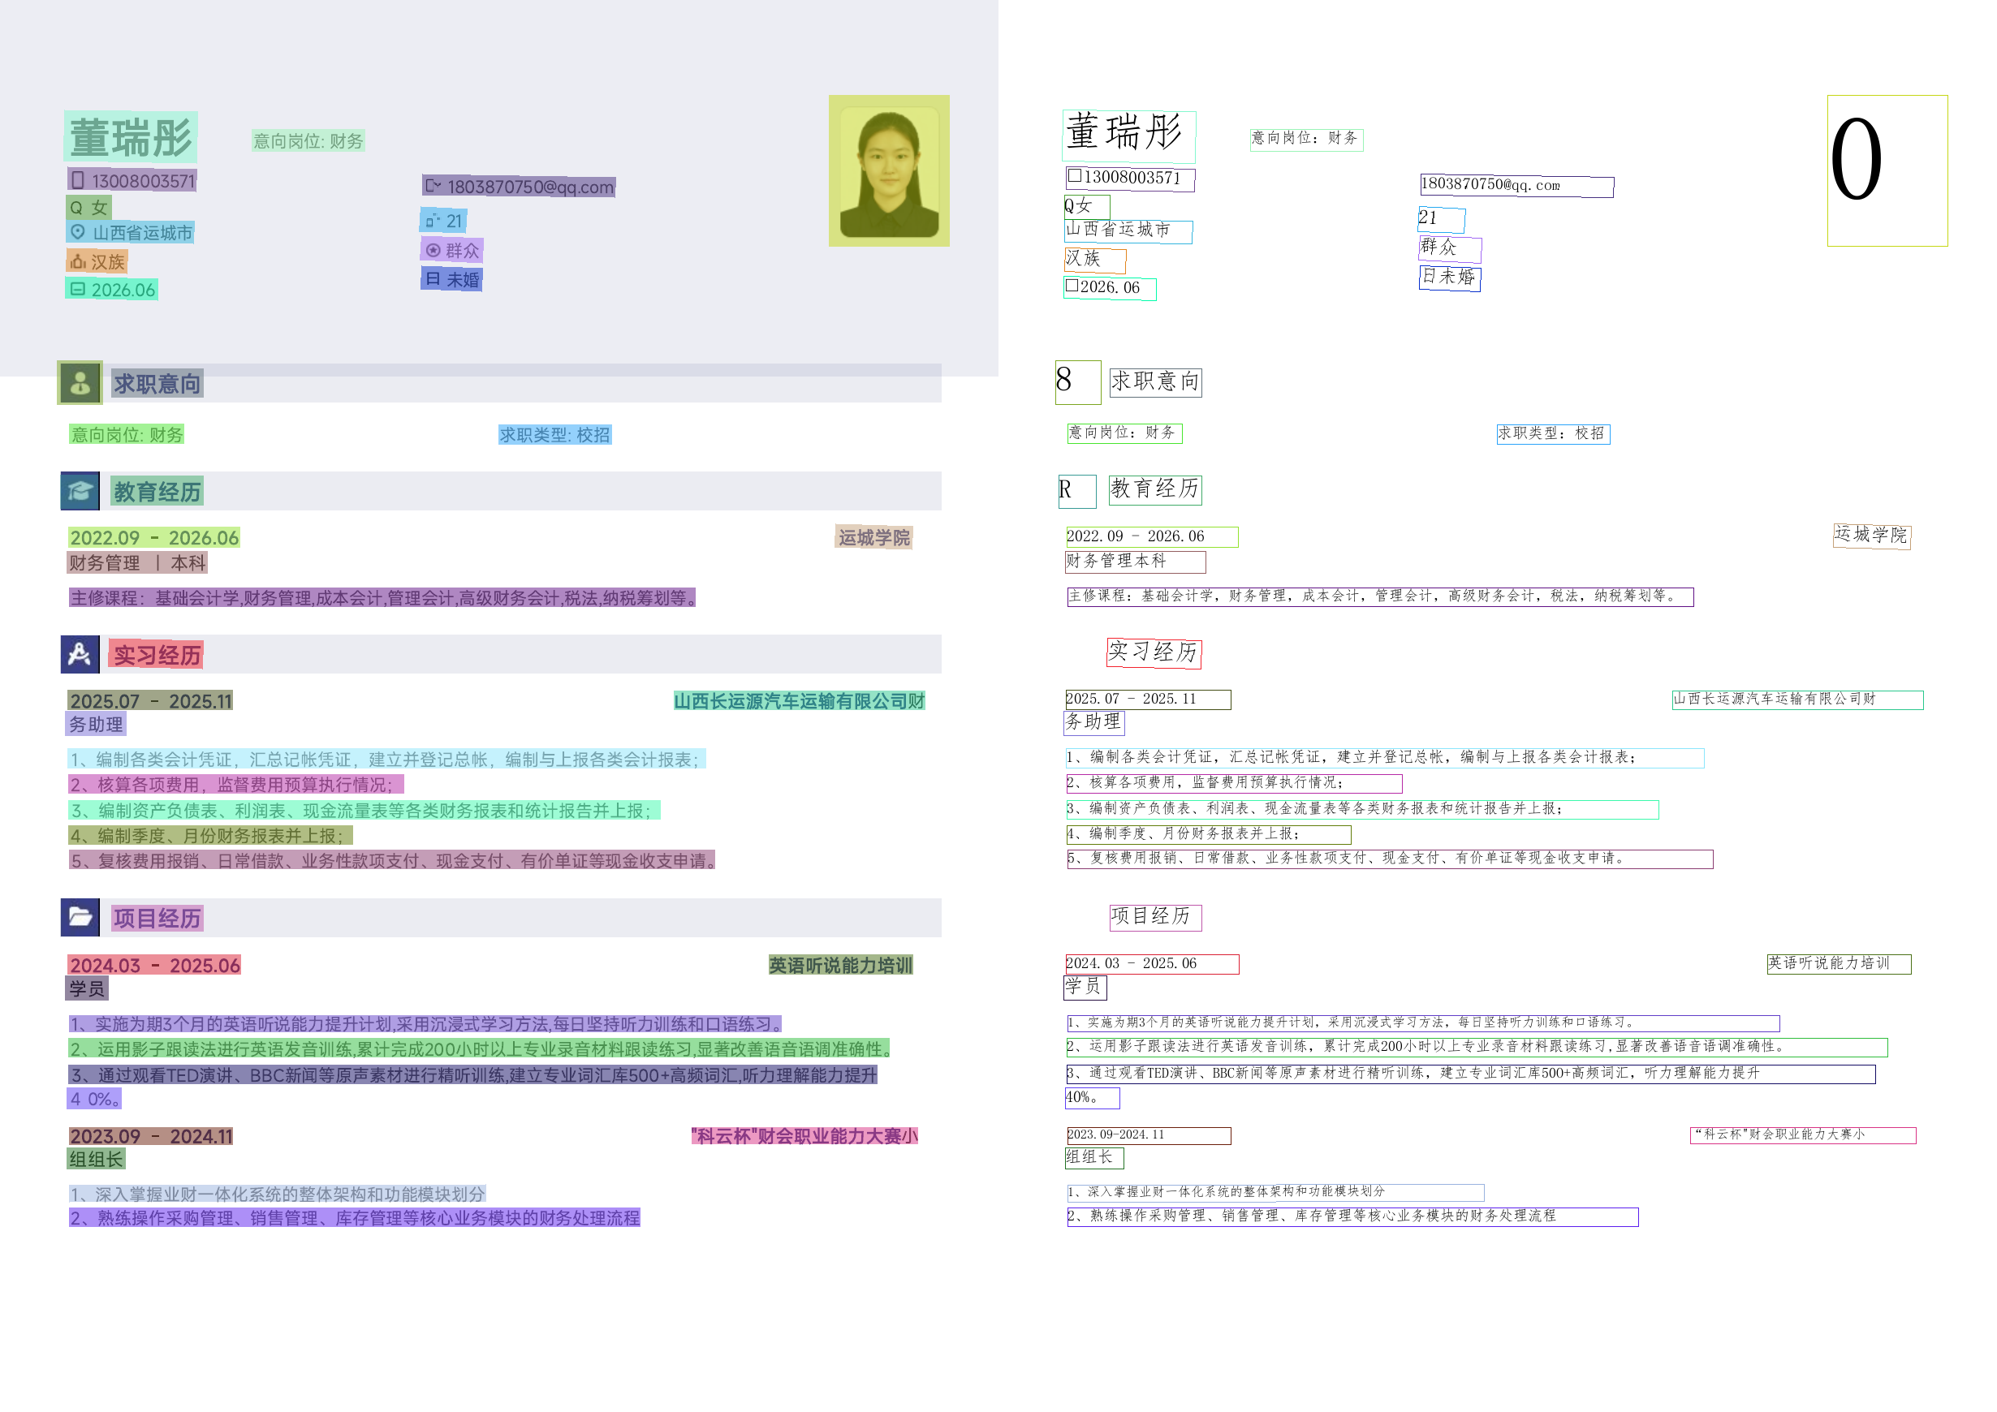Click the OCR box containing large 0
This screenshot has height=1412, width=1997.
pos(1887,170)
